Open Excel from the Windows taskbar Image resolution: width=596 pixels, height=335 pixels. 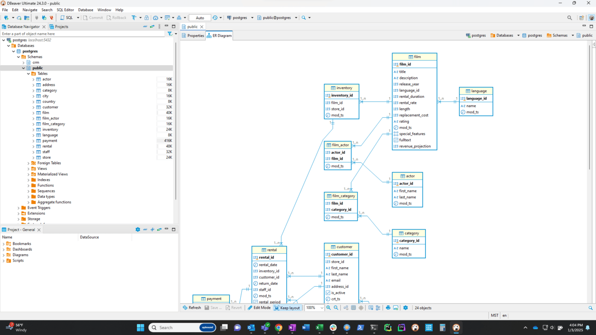(319, 328)
